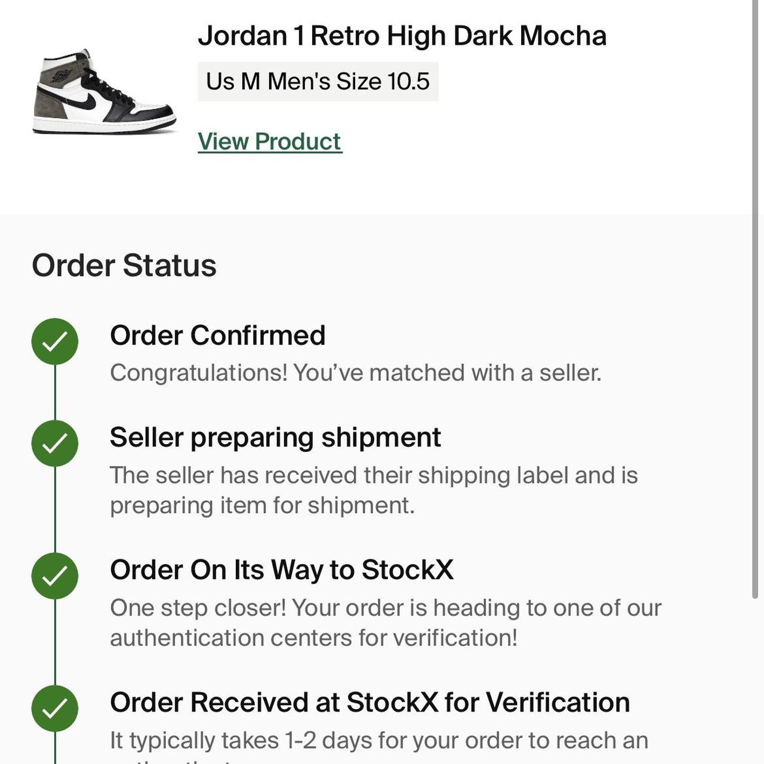The height and width of the screenshot is (764, 764).
Task: Open the View Product link
Action: click(270, 141)
